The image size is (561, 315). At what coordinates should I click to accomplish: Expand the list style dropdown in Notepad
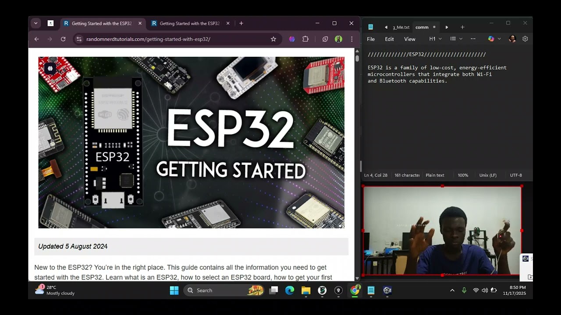[456, 39]
